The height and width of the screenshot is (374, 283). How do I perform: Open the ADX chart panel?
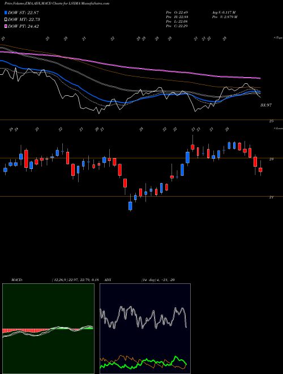pyautogui.click(x=145, y=329)
